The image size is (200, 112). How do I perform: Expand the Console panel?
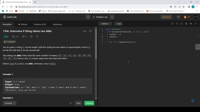(x=10, y=103)
